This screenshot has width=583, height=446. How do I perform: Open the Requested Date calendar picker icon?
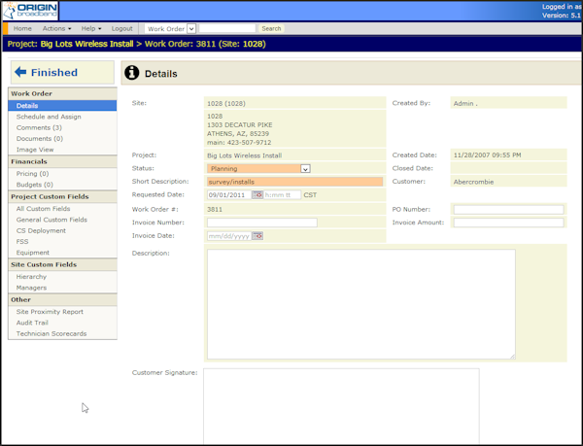coord(257,194)
